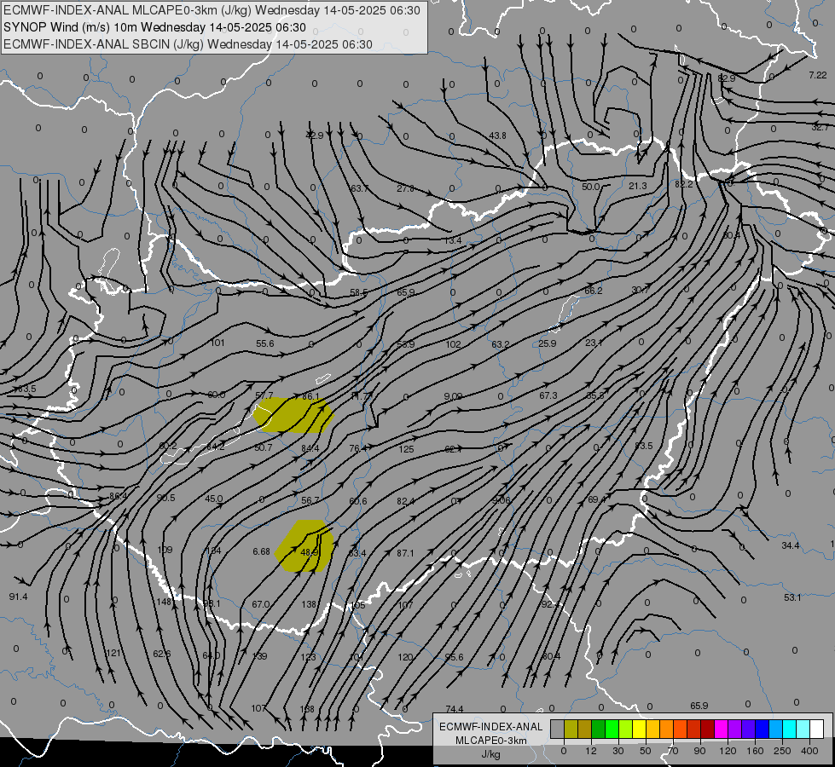Image resolution: width=835 pixels, height=767 pixels.
Task: Click the map value 21.3
Action: 637,186
